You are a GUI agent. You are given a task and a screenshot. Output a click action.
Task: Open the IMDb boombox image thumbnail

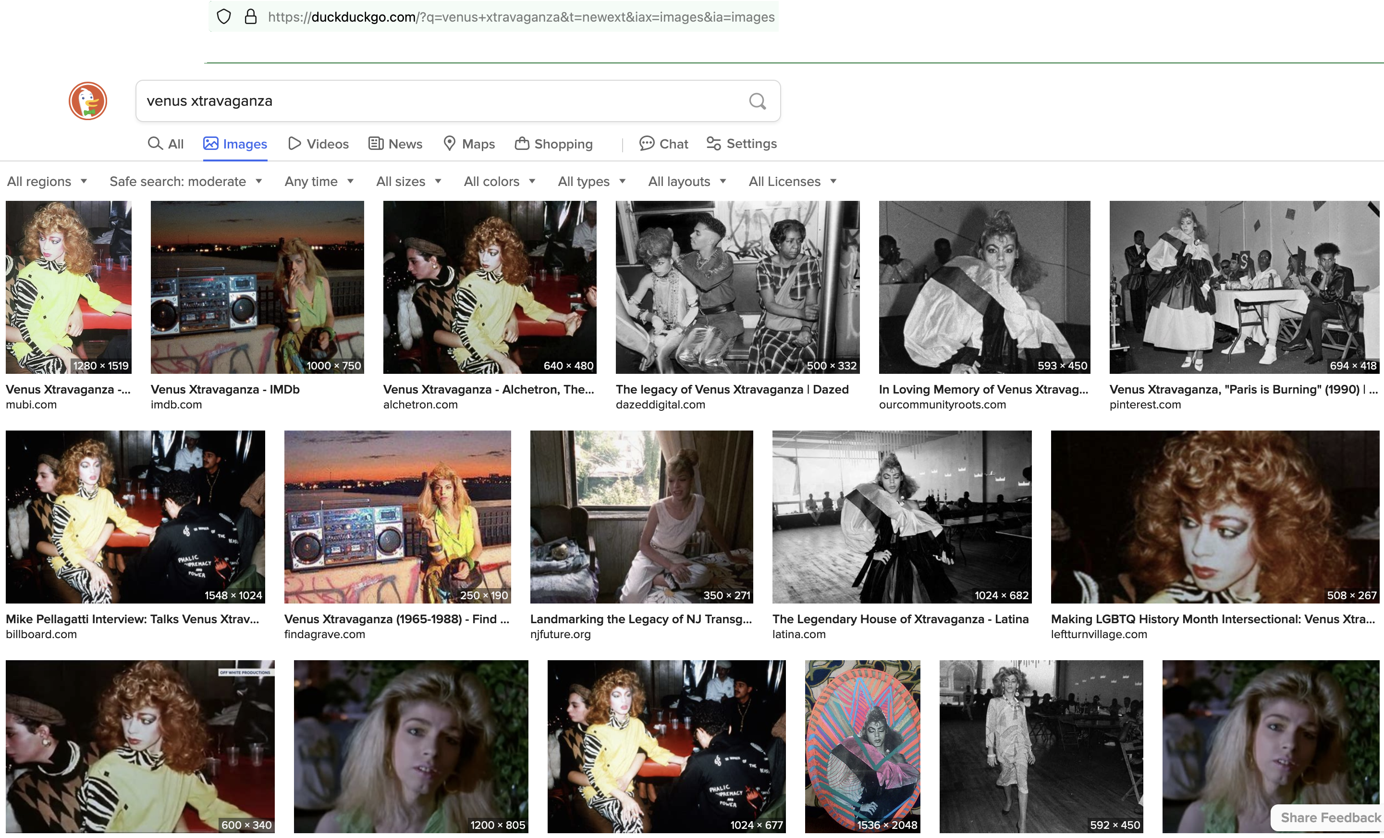coord(257,287)
